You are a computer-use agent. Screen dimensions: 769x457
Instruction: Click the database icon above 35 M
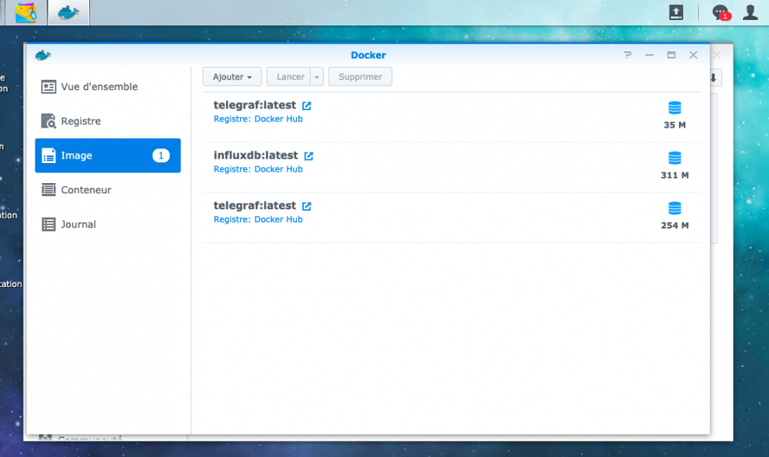point(675,108)
